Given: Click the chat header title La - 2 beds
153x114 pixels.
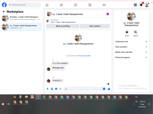Looking at the screenshot, I should [68, 14].
